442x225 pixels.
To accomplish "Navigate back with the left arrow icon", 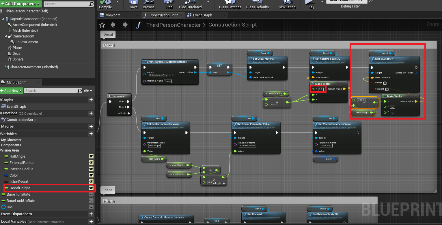I will pyautogui.click(x=113, y=25).
